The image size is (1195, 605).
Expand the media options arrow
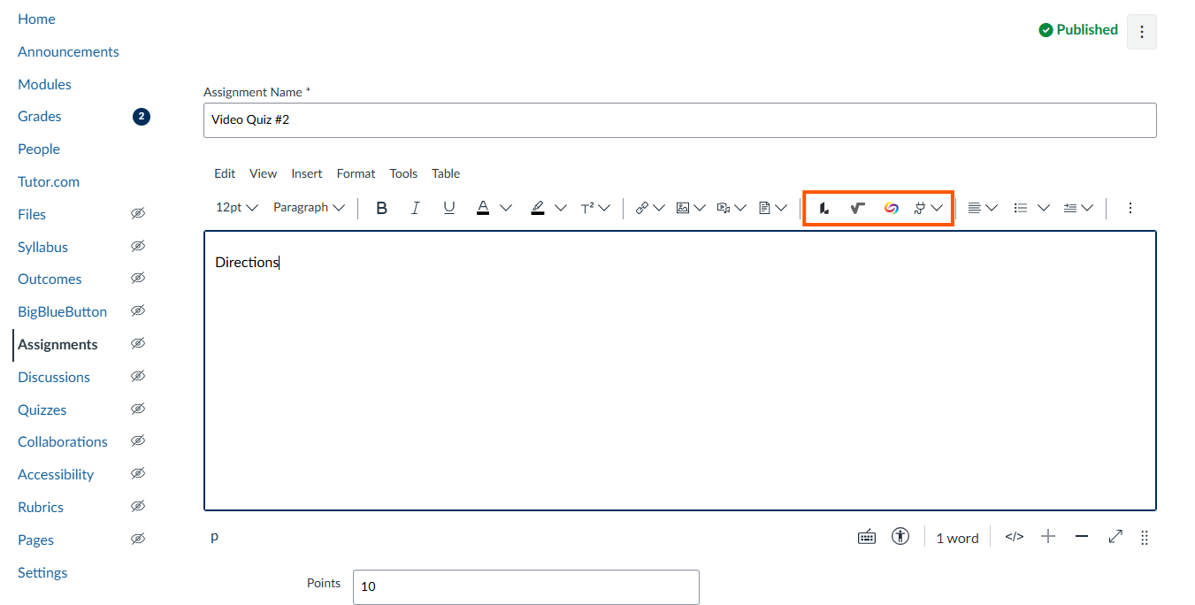pyautogui.click(x=740, y=208)
